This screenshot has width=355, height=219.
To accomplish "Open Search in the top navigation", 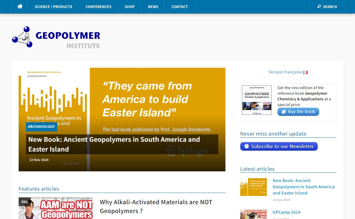I will tap(327, 7).
